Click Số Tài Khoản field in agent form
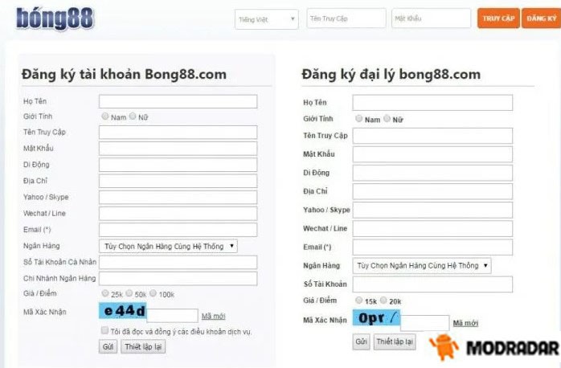561x368 pixels. 432,284
